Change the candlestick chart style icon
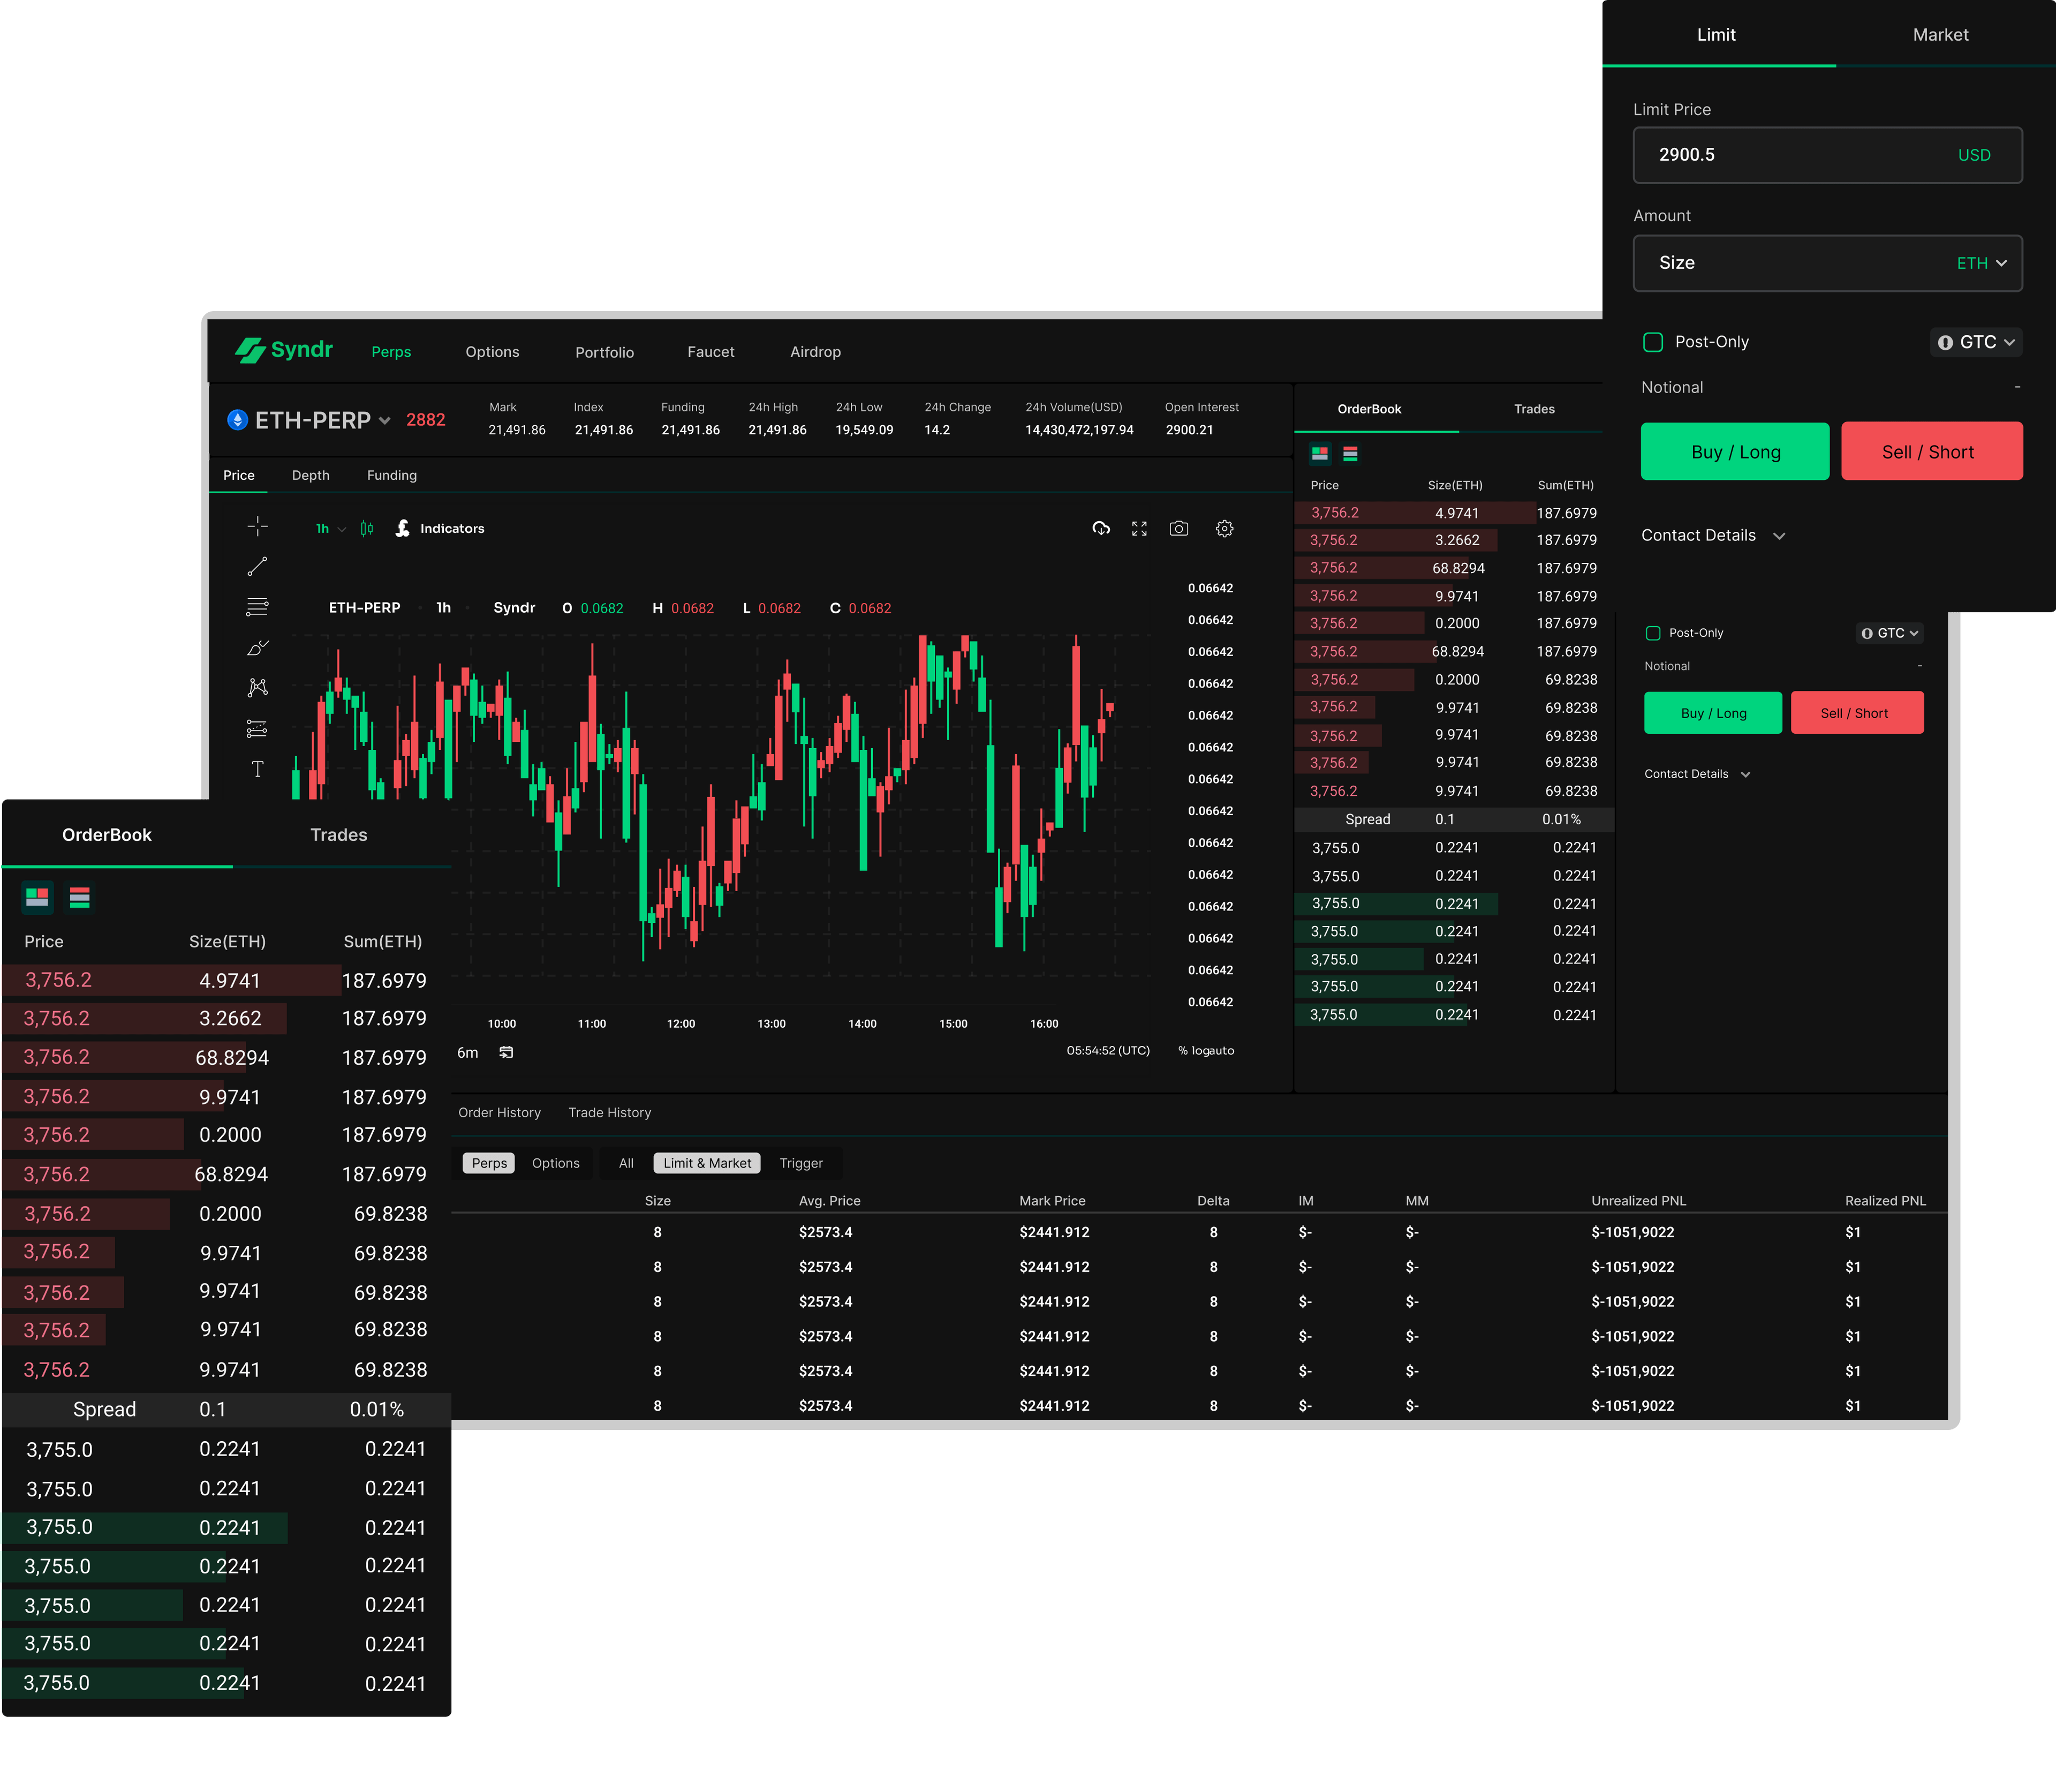The width and height of the screenshot is (2056, 1792). [367, 528]
